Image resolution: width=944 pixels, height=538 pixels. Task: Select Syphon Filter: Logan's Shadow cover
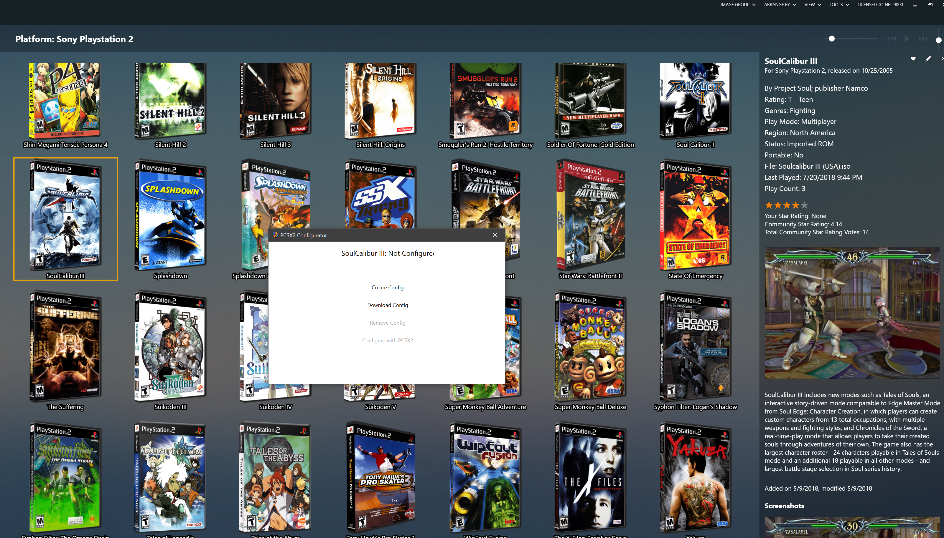696,346
